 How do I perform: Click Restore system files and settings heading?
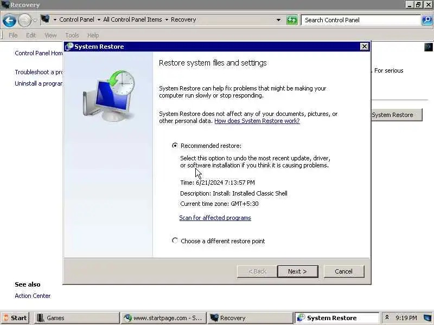(213, 63)
